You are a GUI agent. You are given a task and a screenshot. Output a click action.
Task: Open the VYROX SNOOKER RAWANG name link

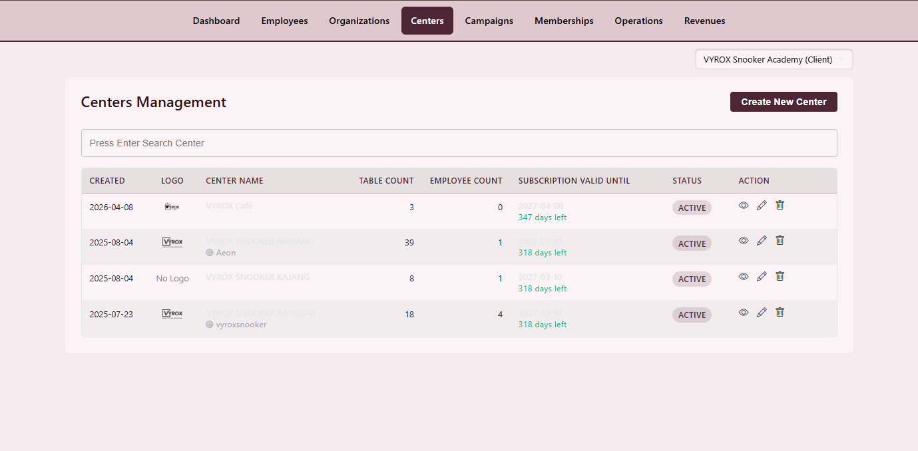260,241
